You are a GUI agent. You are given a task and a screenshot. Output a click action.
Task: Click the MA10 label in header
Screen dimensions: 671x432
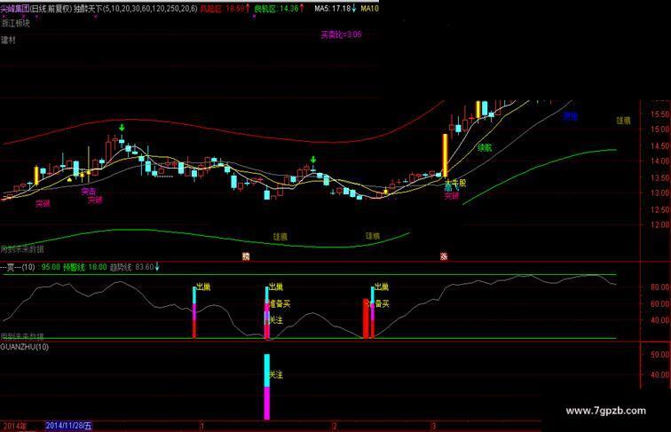coord(370,9)
